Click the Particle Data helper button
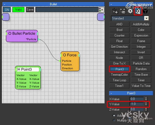Image resolution: width=155 pixels, height=125 pixels. click(x=141, y=63)
